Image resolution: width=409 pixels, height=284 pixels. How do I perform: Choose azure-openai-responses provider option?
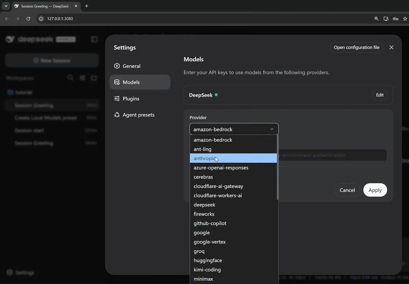pos(233,168)
